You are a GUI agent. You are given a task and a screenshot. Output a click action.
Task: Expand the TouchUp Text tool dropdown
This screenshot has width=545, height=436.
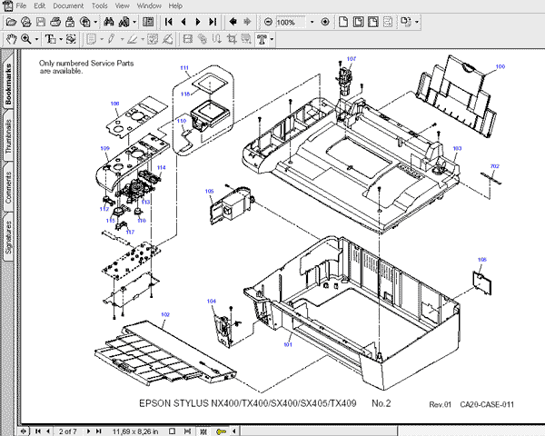pos(272,39)
